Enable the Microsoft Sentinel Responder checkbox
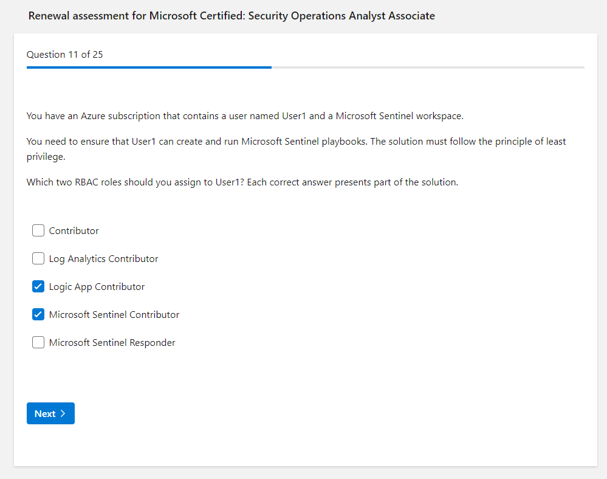The image size is (607, 479). 38,342
